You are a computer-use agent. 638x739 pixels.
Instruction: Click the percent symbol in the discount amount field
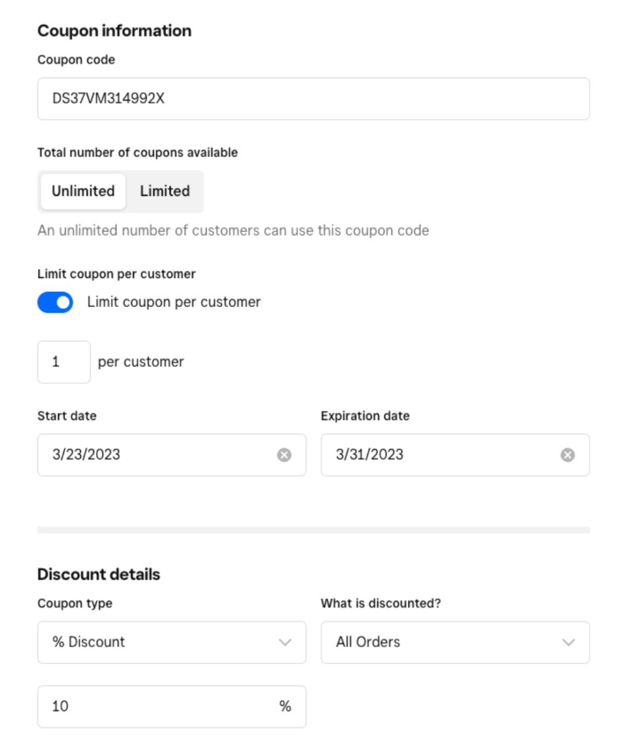[x=285, y=706]
